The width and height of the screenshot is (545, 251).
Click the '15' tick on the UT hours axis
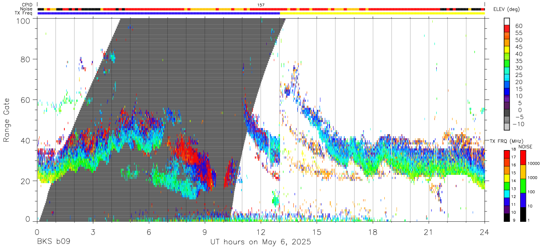pos(317,232)
